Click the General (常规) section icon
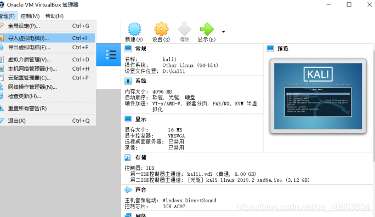 tap(128, 49)
